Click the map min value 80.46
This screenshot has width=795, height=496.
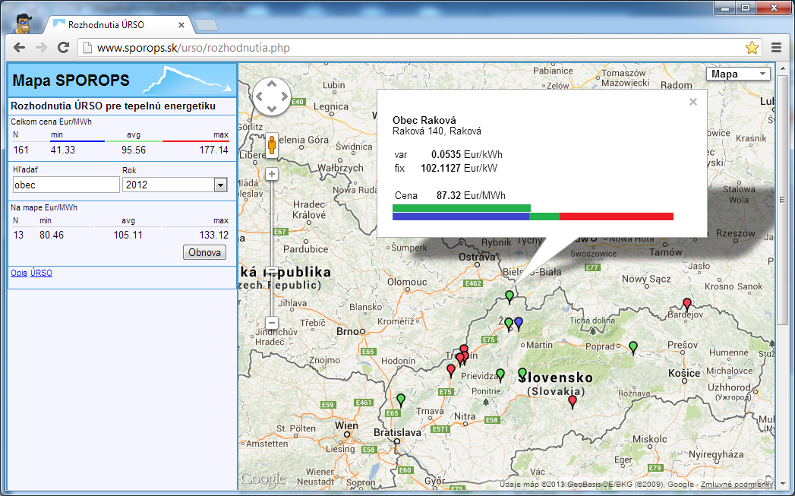click(52, 235)
